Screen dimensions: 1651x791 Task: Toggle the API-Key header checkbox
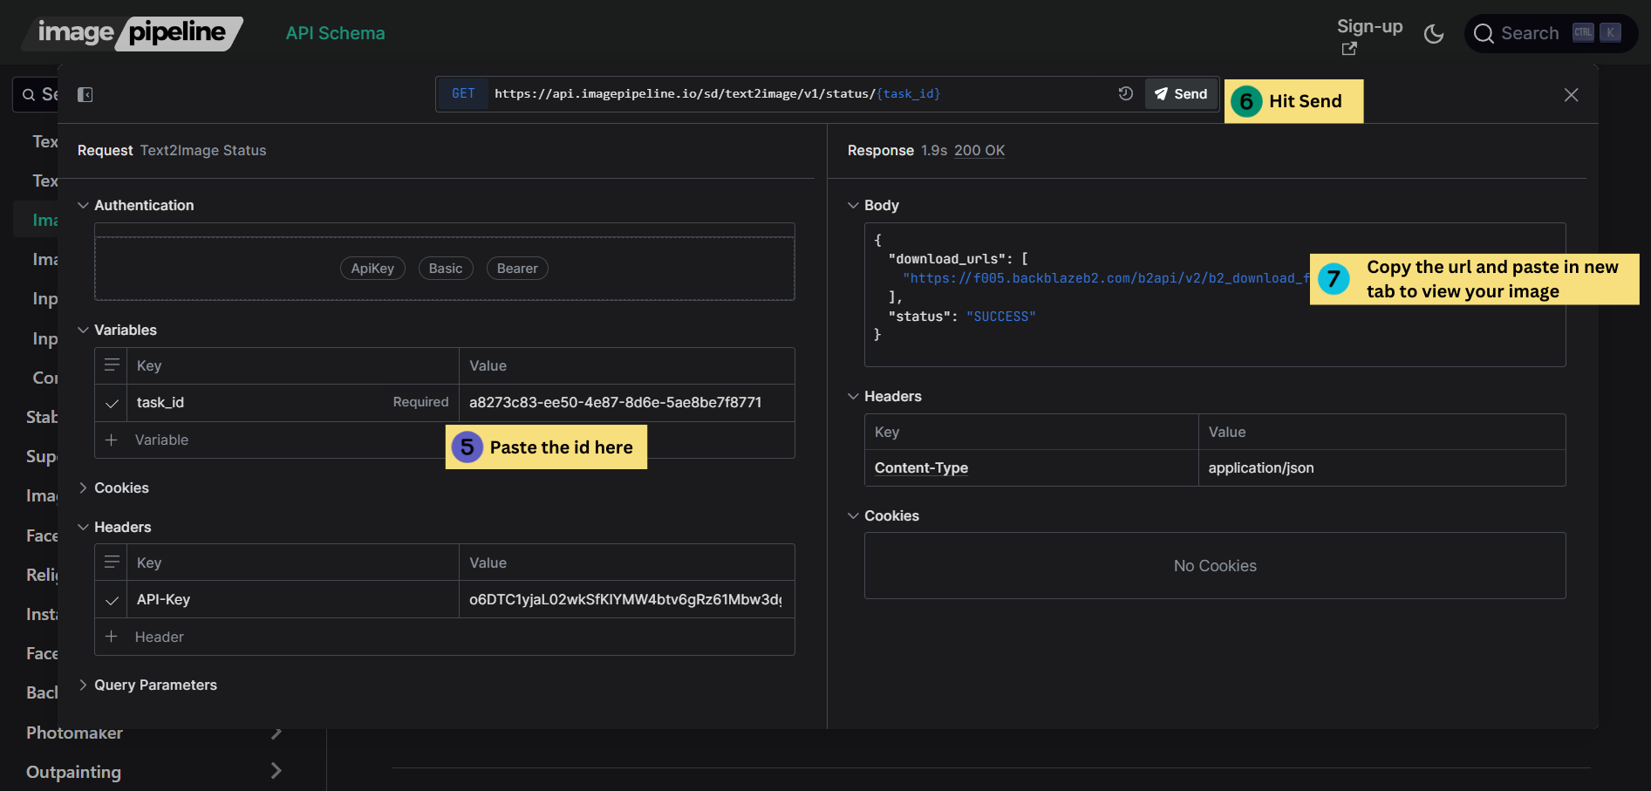[x=112, y=600]
